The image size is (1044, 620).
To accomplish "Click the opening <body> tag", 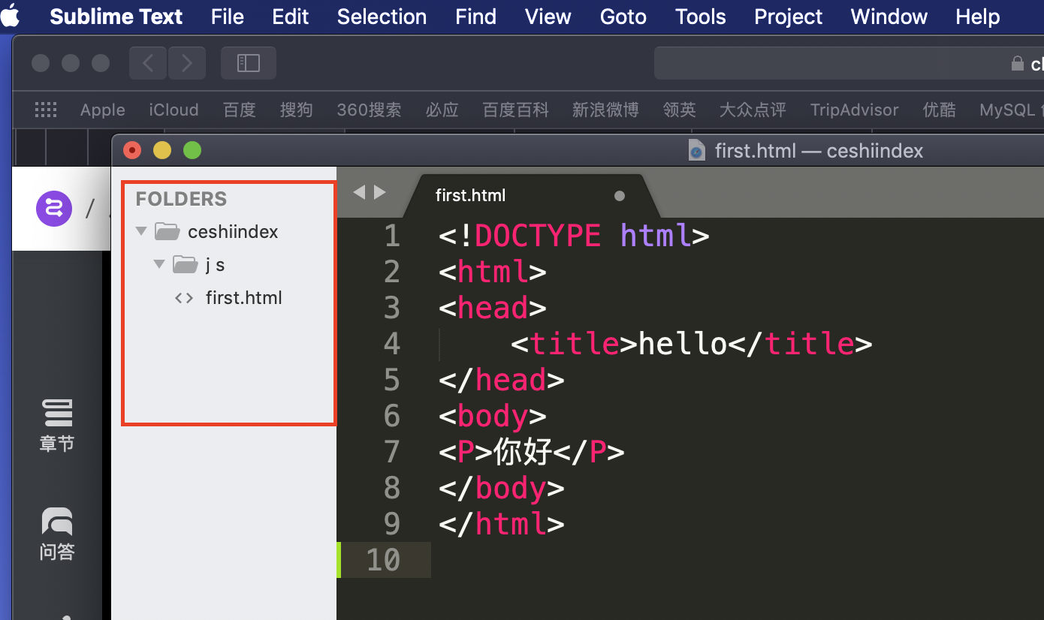I will click(493, 416).
